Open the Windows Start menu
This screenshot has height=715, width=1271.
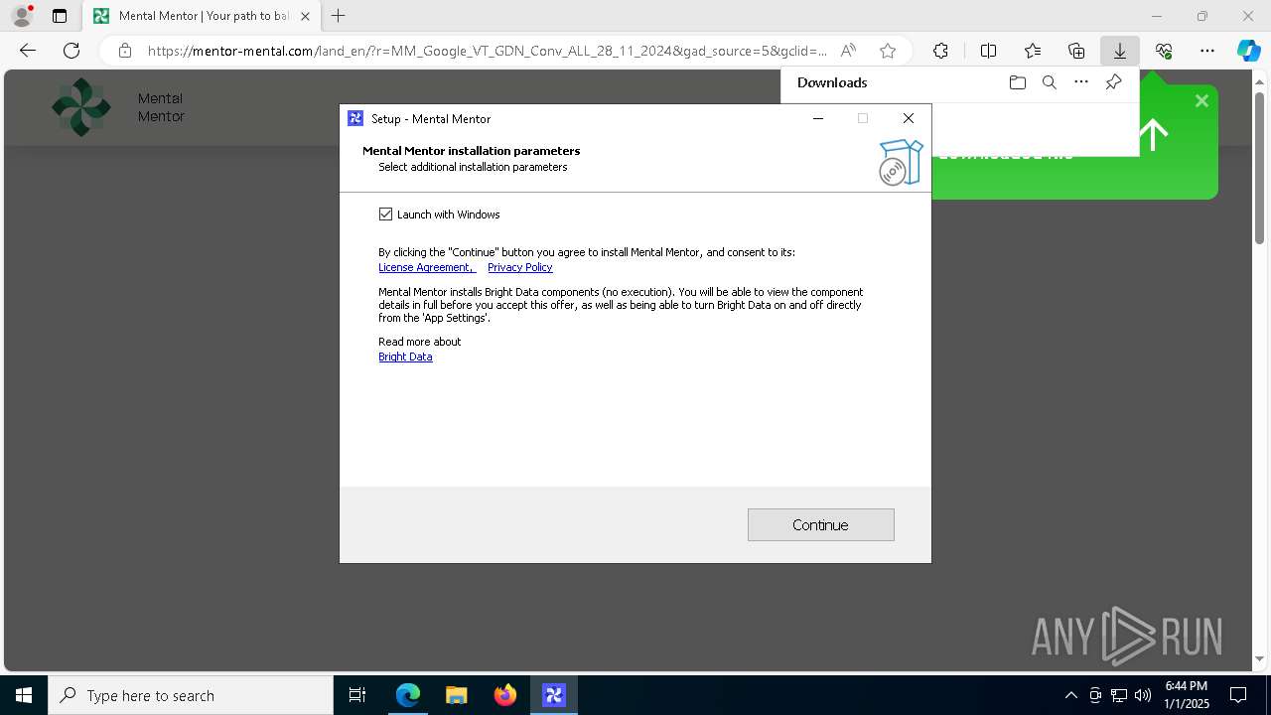[24, 695]
